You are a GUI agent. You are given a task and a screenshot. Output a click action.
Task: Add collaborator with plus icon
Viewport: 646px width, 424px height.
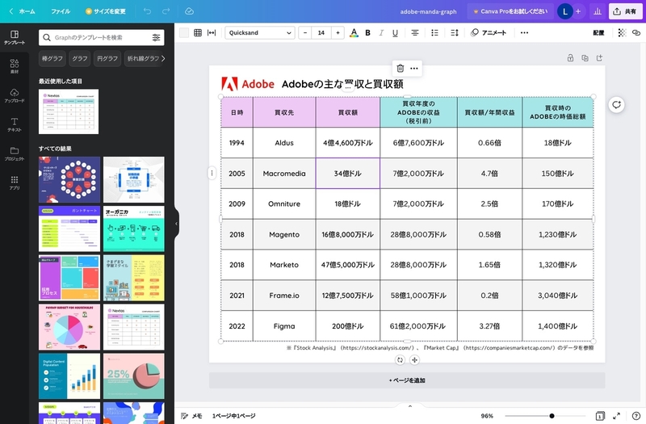(578, 11)
